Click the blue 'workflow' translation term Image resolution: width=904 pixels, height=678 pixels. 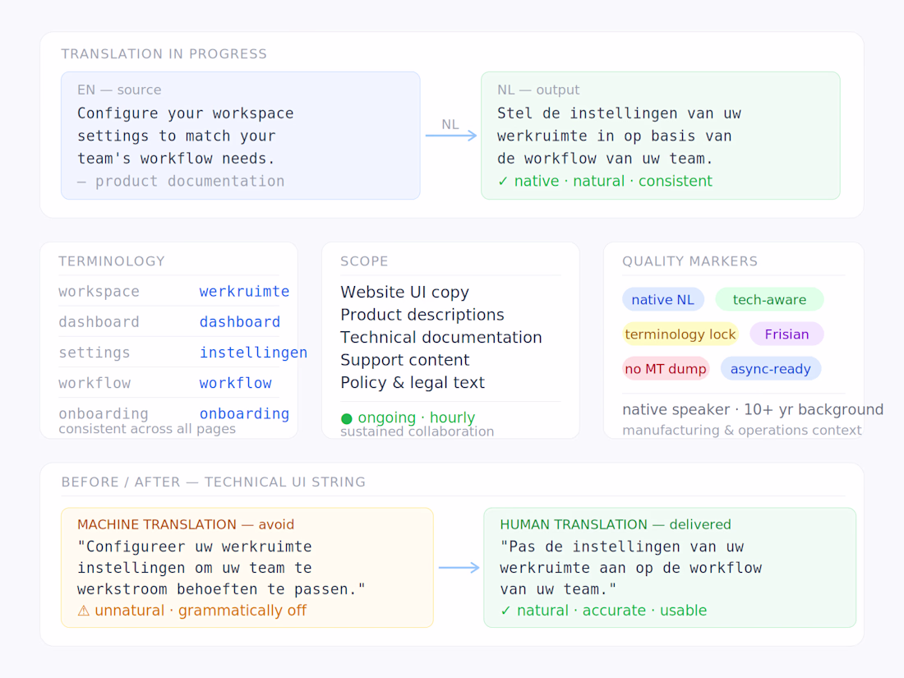(235, 384)
